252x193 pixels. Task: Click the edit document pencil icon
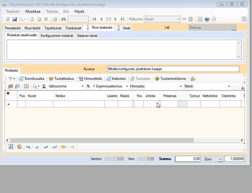point(8,19)
